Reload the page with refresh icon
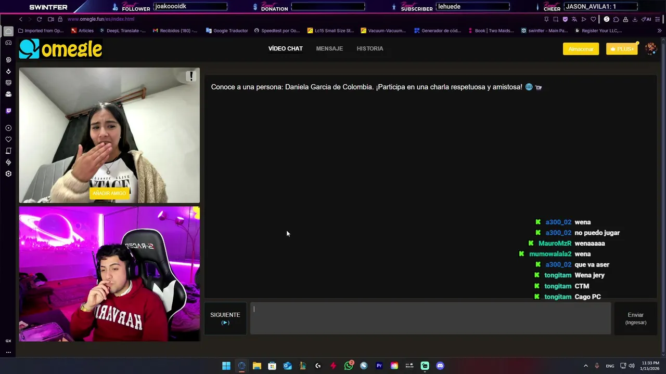This screenshot has height=374, width=666. coord(39,19)
